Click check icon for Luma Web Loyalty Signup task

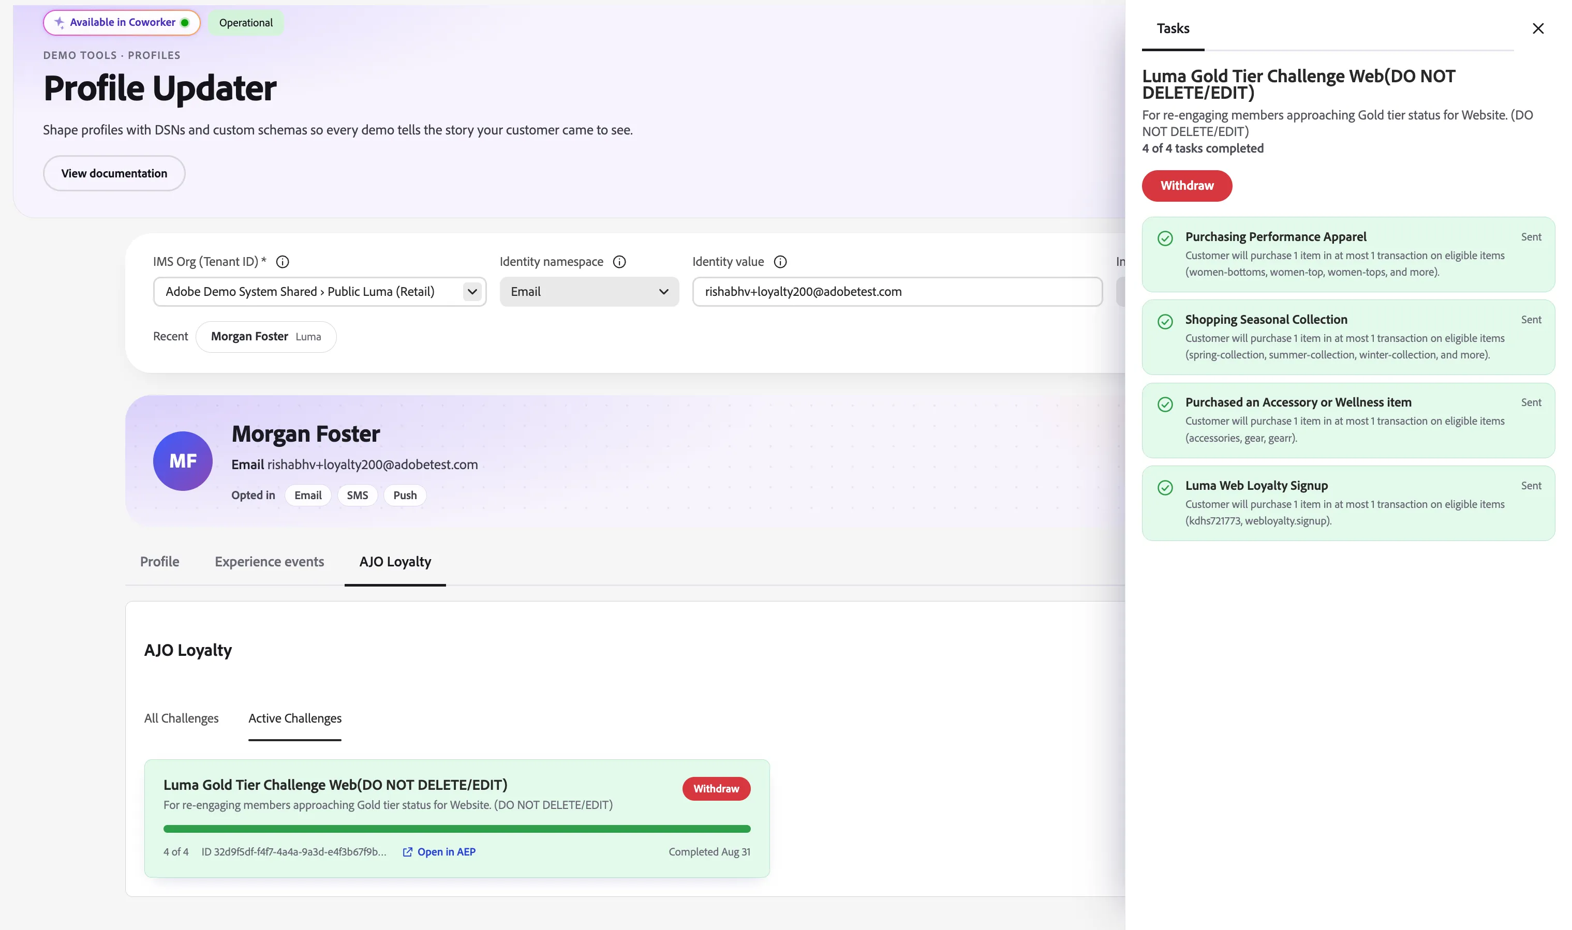1165,488
